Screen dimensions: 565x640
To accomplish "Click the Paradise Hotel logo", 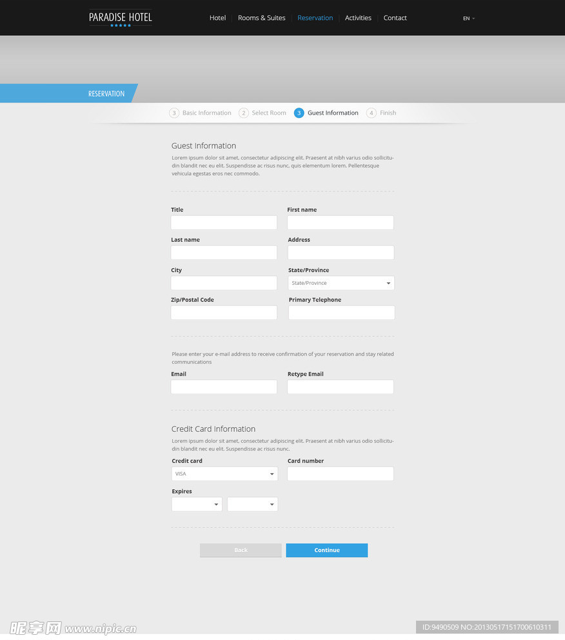I will coord(121,18).
